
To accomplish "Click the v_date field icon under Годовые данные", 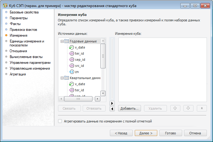I will pyautogui.click(x=71, y=47).
